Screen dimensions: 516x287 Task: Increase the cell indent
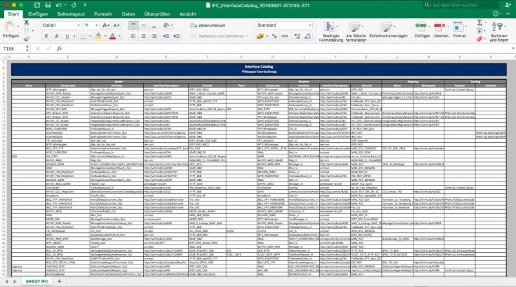pos(177,36)
